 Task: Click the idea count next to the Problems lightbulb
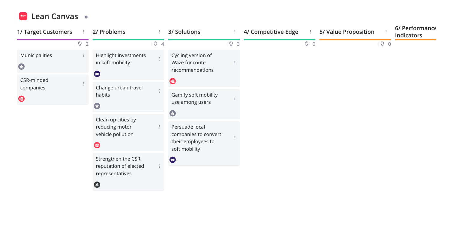162,44
